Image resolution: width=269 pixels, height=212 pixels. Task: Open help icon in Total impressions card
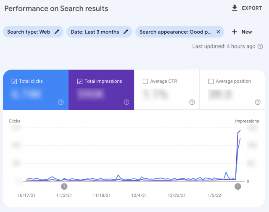coord(127,102)
